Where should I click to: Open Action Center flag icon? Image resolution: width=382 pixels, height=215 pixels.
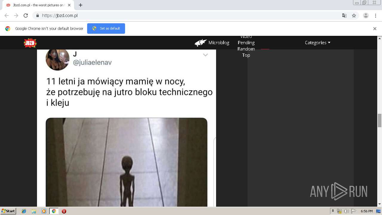[354, 211]
